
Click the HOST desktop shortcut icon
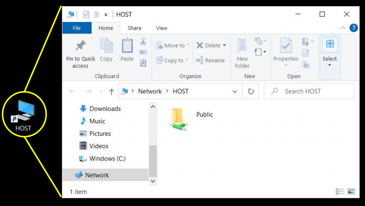coord(23,115)
